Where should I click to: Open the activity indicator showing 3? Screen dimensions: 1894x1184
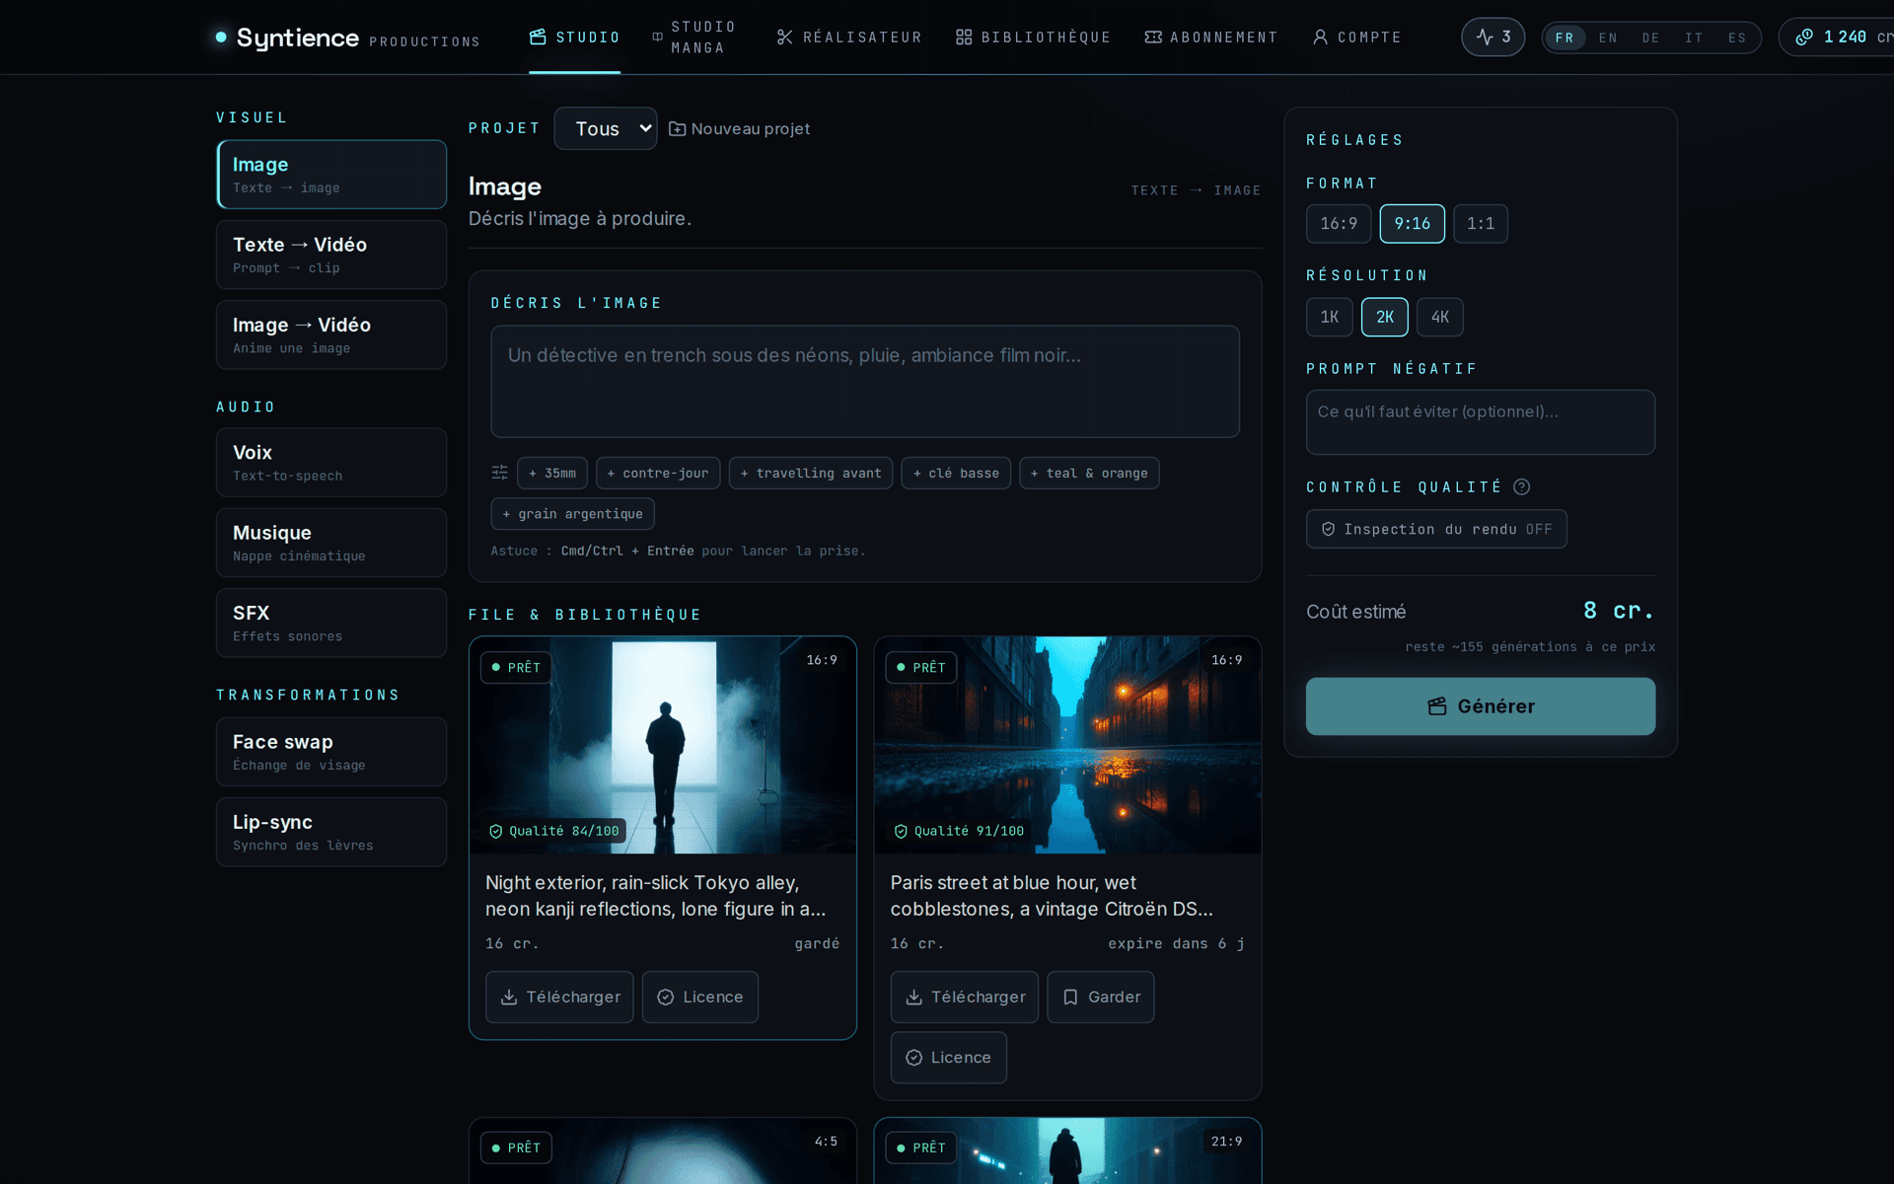[1493, 37]
